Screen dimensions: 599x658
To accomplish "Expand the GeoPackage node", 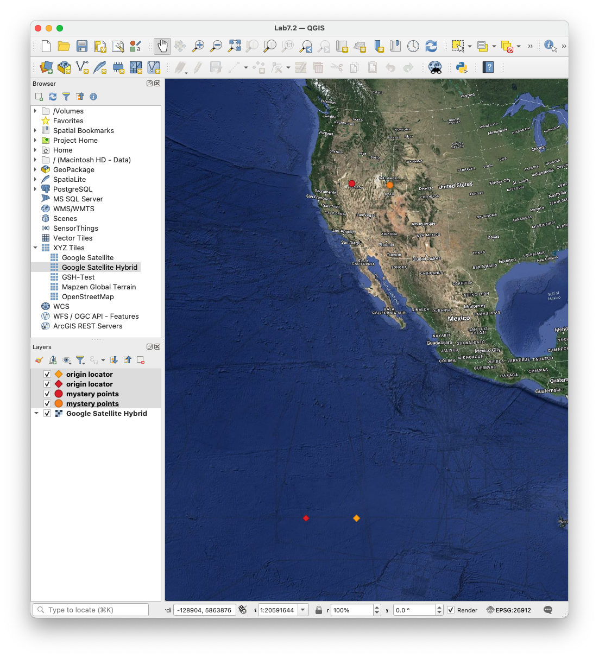I will 35,169.
